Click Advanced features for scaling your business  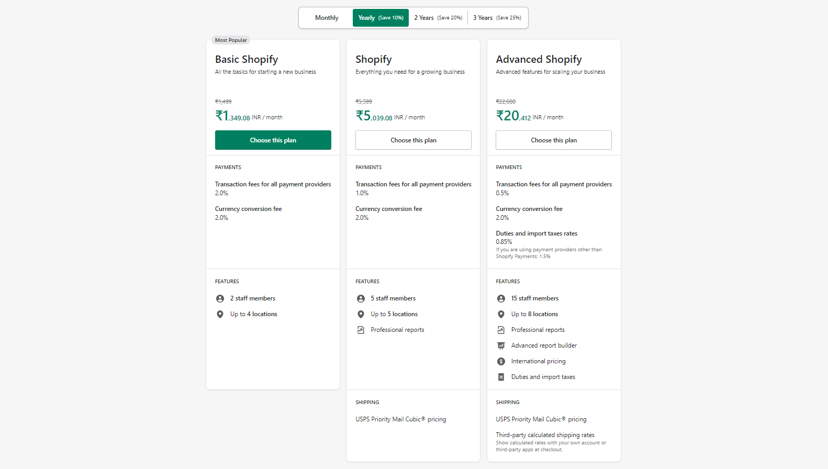(551, 72)
